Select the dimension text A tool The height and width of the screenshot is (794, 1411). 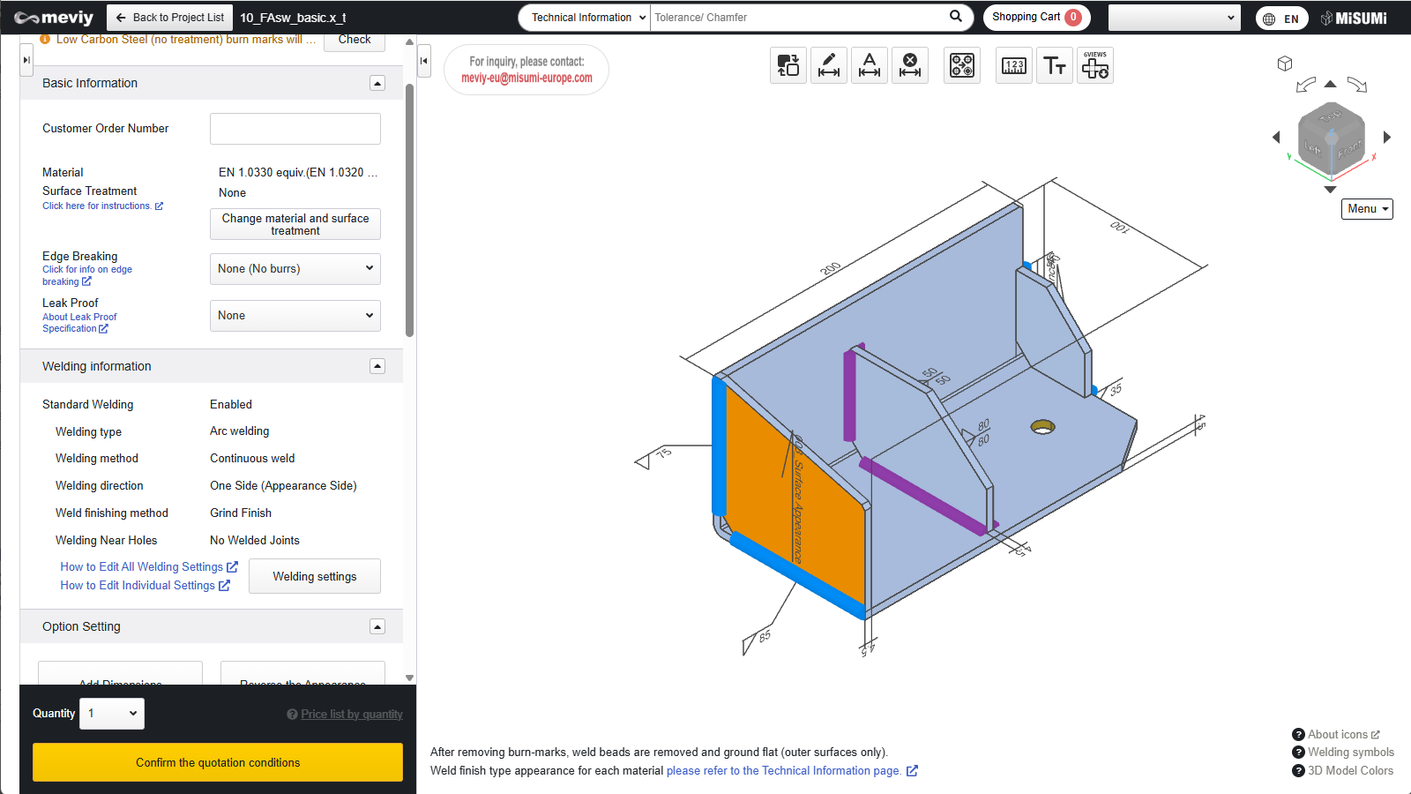870,65
